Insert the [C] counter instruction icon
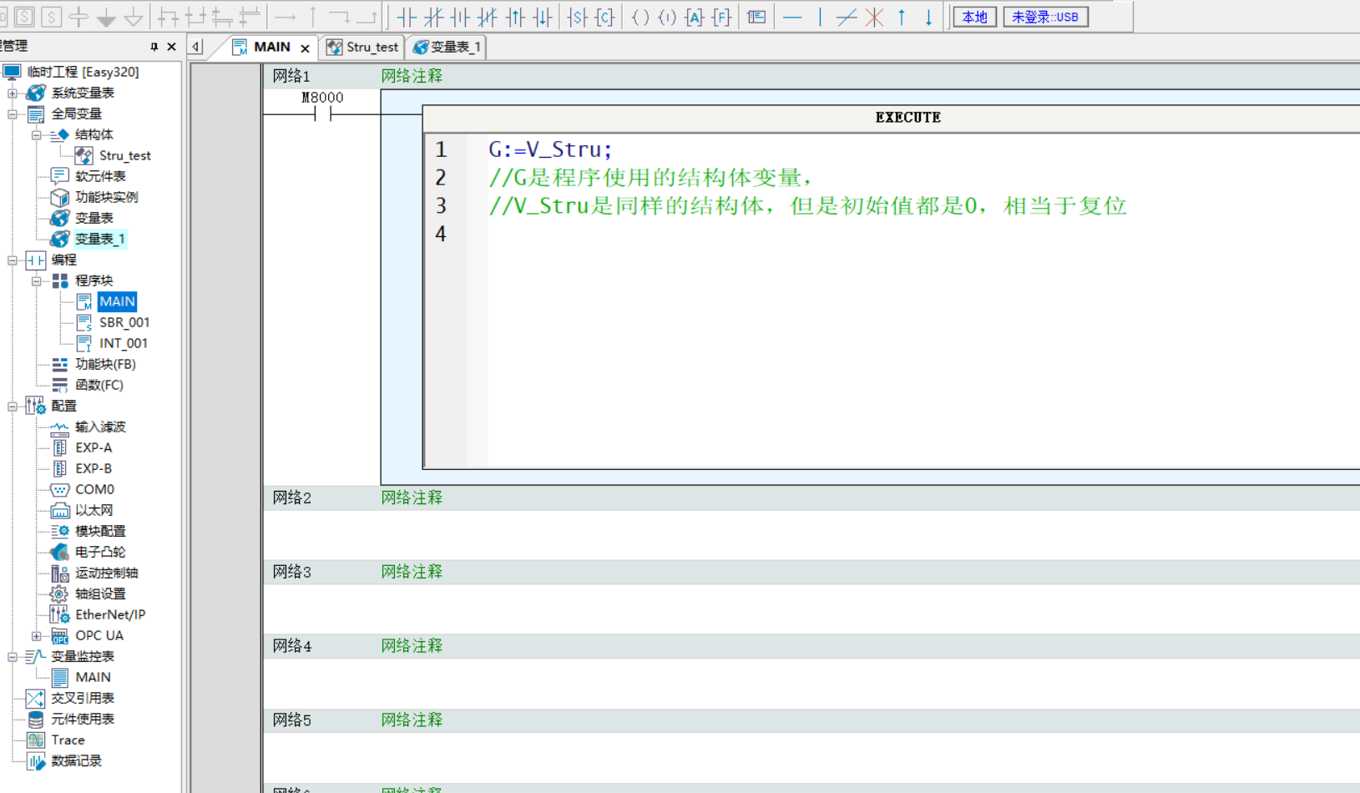1360x793 pixels. 605,17
